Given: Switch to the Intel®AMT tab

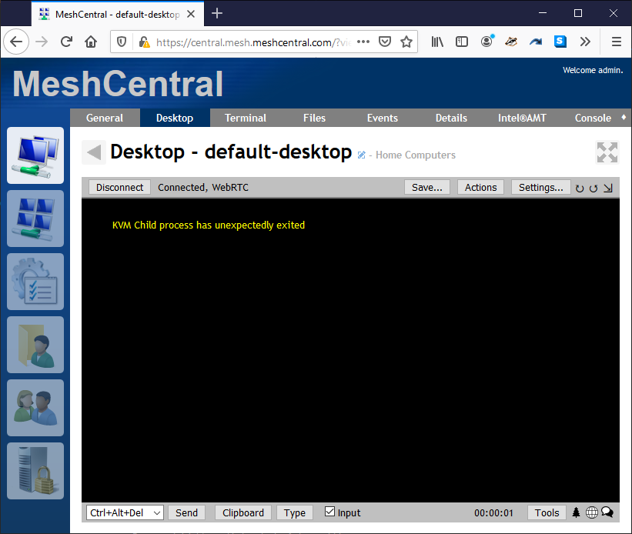Looking at the screenshot, I should pyautogui.click(x=521, y=118).
